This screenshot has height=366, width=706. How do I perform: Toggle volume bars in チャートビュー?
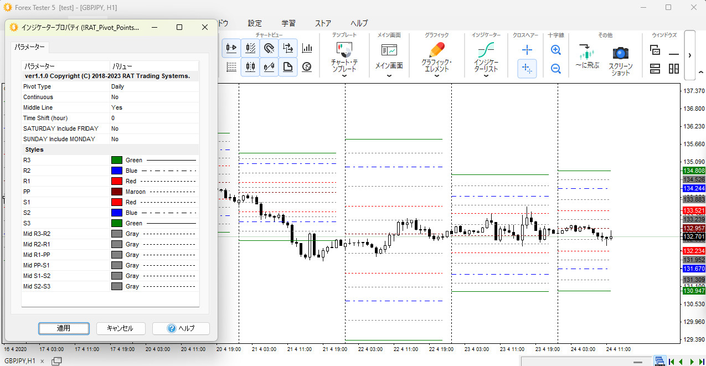tap(307, 48)
